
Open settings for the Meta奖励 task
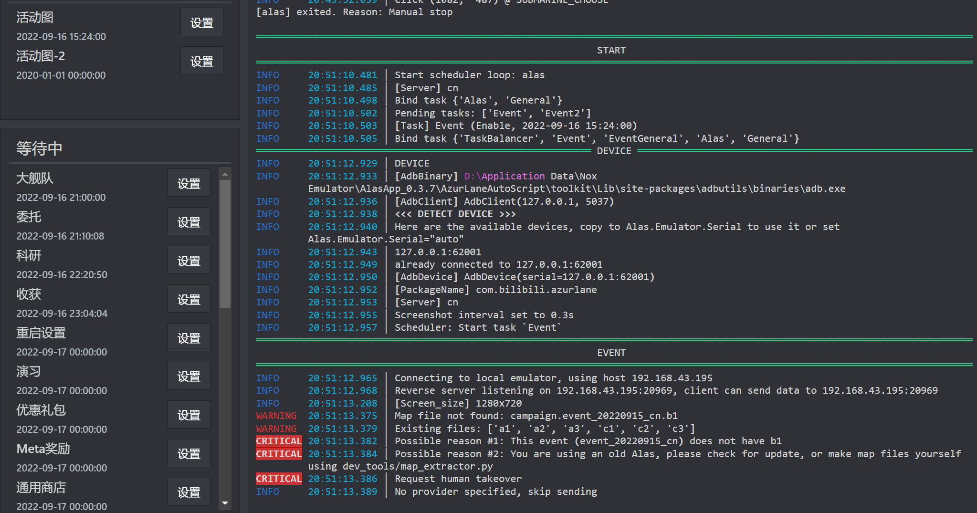189,453
